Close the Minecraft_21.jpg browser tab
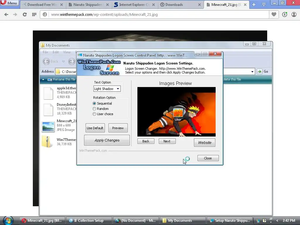This screenshot has height=225, width=300. [245, 5]
